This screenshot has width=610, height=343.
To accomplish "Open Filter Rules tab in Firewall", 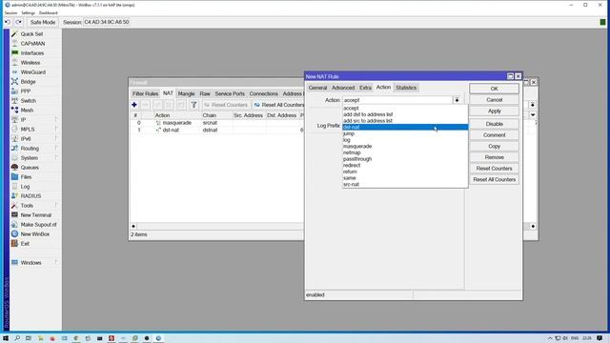I will point(145,93).
